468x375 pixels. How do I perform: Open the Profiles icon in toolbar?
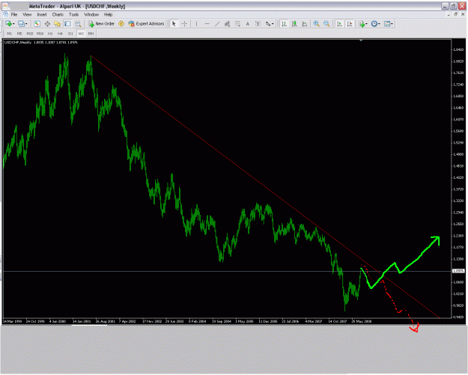(21, 24)
